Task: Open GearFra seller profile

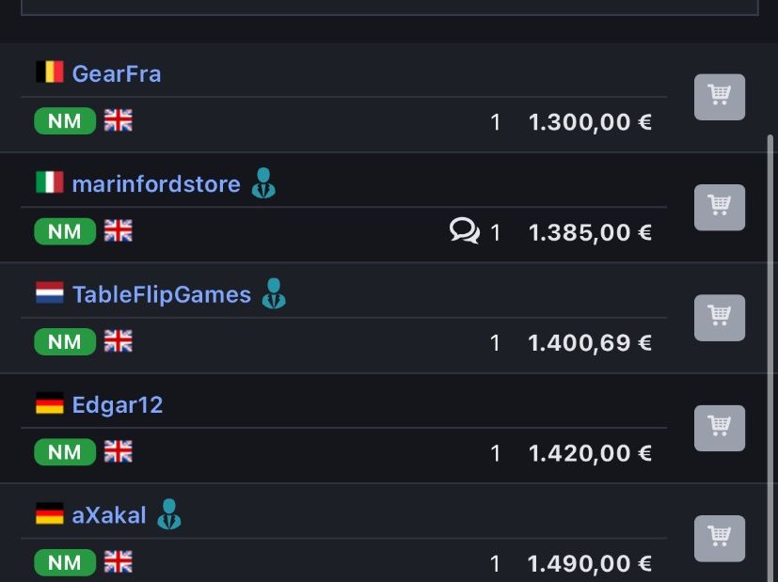Action: pyautogui.click(x=117, y=73)
